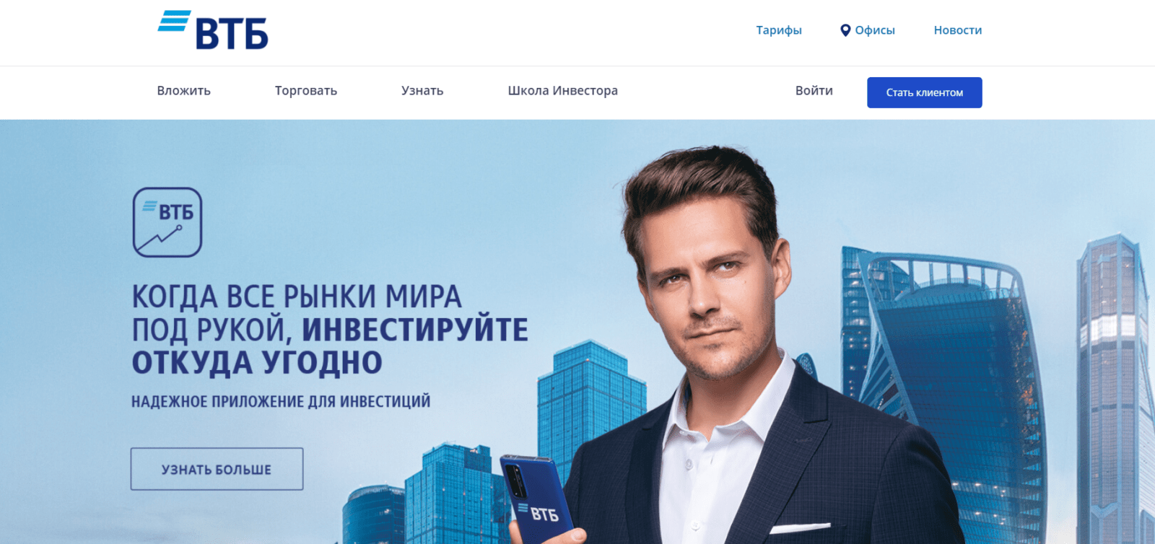Click the Стать клиентом button
This screenshot has height=544, width=1155.
925,92
